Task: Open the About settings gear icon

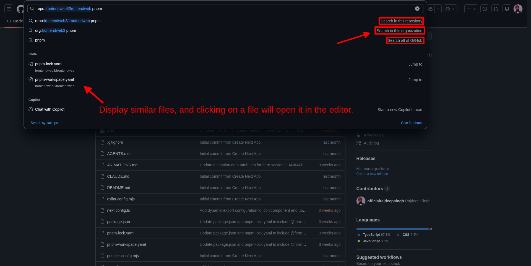Action: (x=430, y=55)
